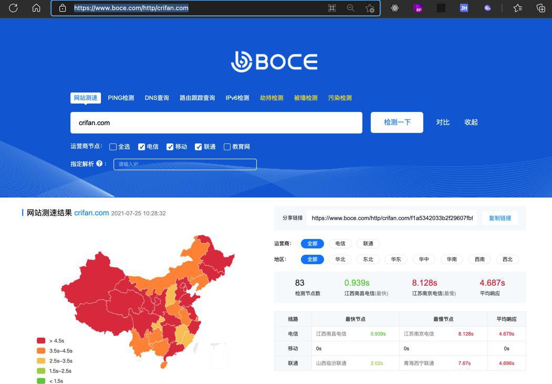Click red > 4.5s legend swatch

[41, 340]
